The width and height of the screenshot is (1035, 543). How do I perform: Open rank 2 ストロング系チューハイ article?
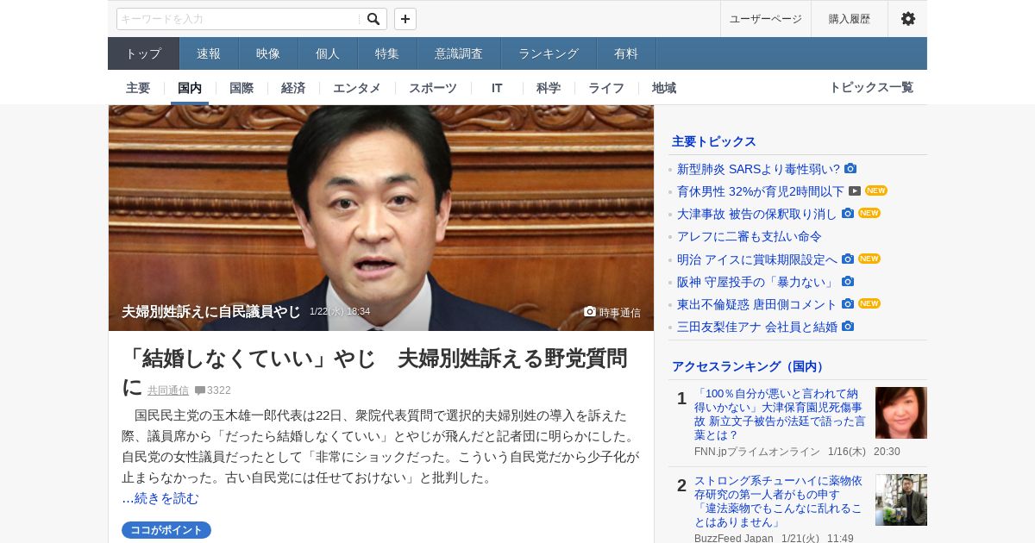(779, 502)
